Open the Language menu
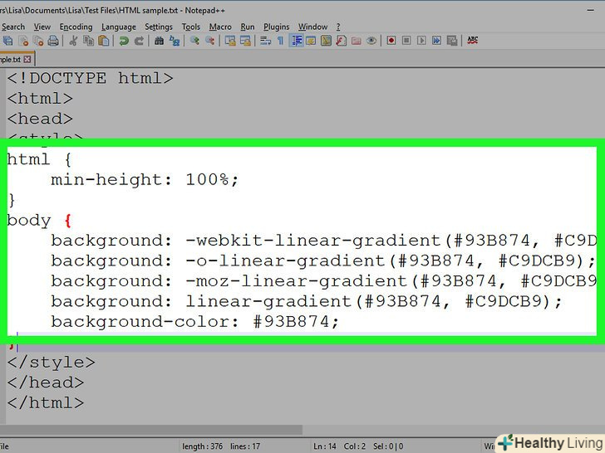 pyautogui.click(x=119, y=27)
